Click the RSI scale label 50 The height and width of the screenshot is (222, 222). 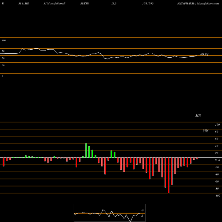pyautogui.click(x=3, y=58)
